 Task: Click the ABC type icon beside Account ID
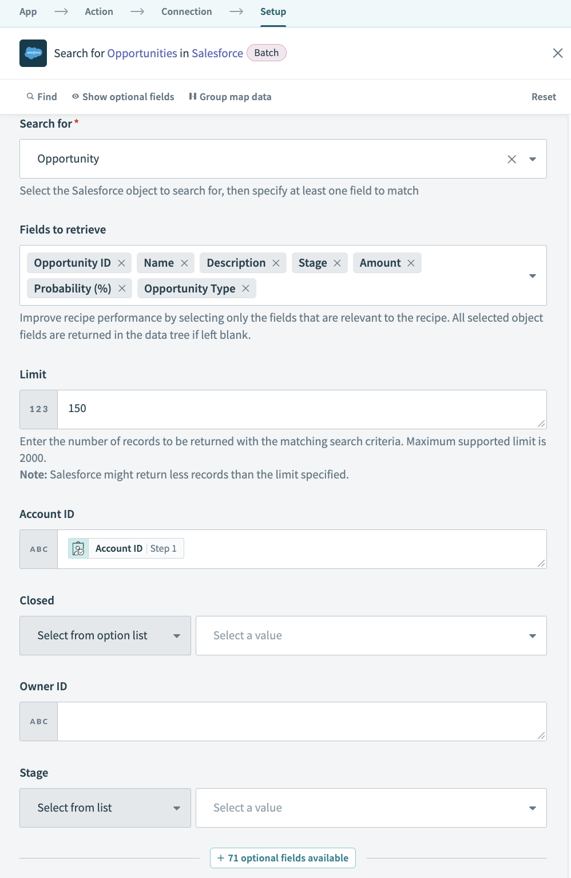38,548
